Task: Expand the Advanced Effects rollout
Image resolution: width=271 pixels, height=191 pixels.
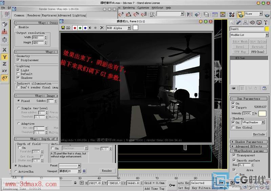Action: click(249, 146)
